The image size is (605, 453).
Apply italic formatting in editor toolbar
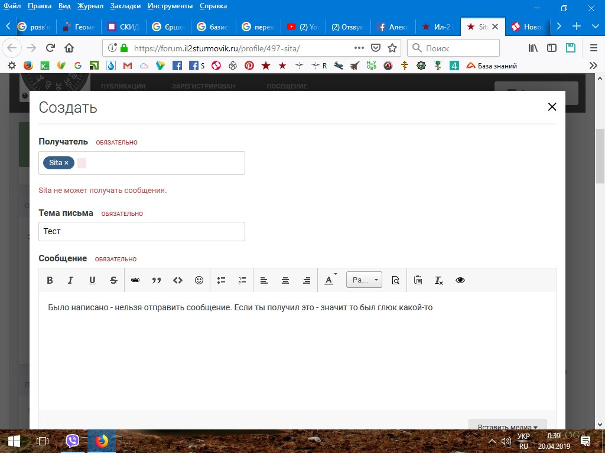71,280
